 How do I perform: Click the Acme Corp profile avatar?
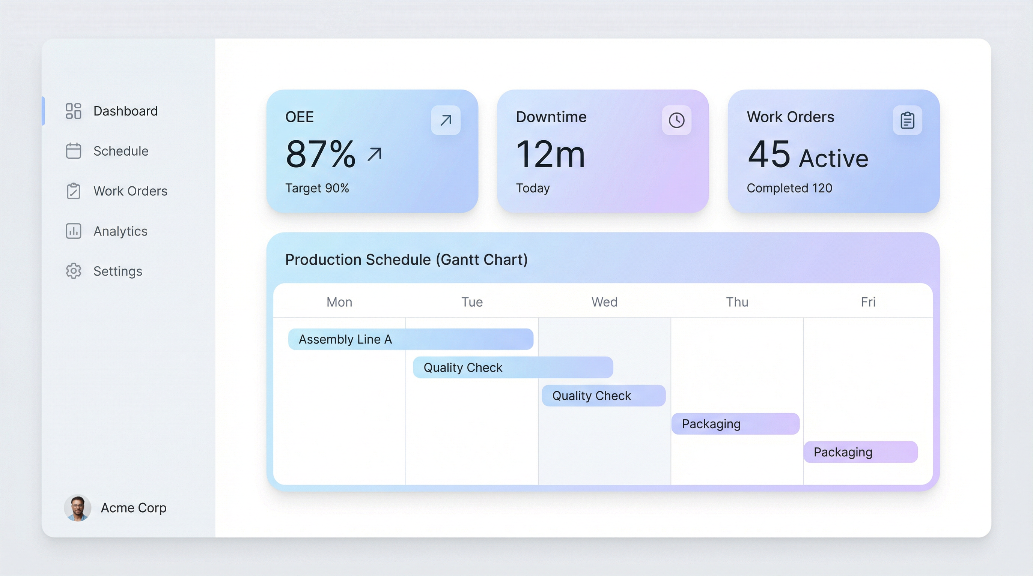pos(77,507)
